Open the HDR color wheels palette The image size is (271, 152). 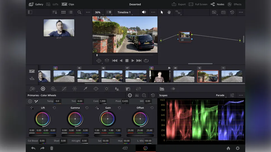click(53, 89)
